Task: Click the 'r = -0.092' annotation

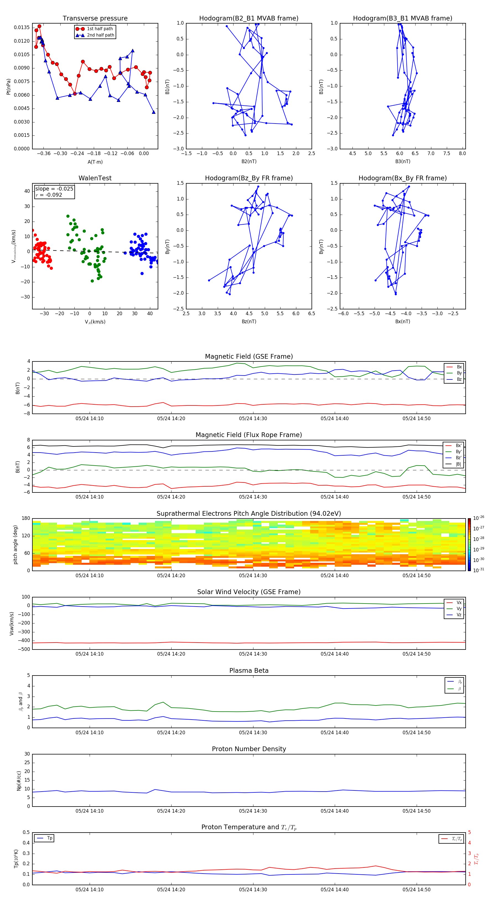Action: (x=49, y=195)
